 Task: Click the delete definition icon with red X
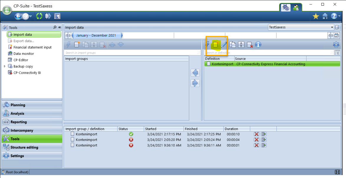pyautogui.click(x=250, y=45)
